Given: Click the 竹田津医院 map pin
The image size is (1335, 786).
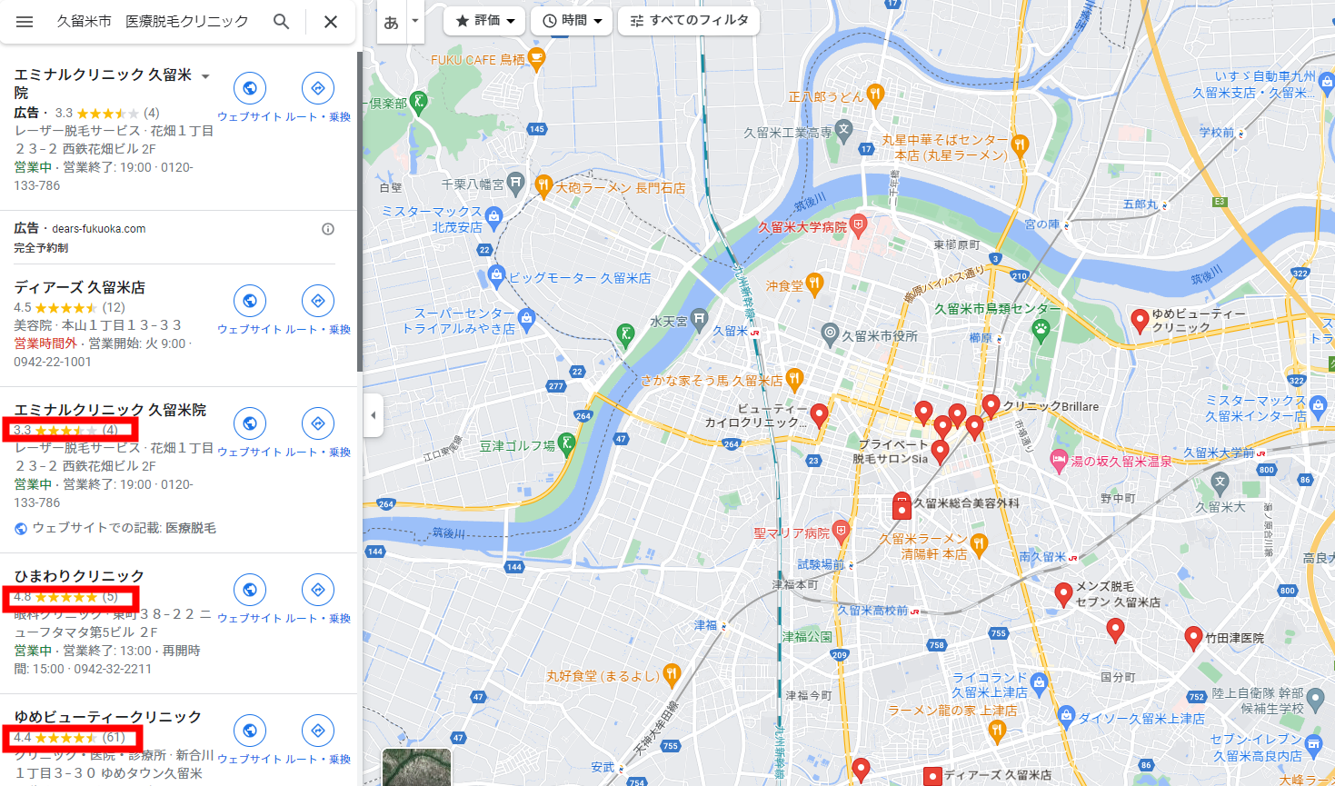Looking at the screenshot, I should coord(1194,638).
